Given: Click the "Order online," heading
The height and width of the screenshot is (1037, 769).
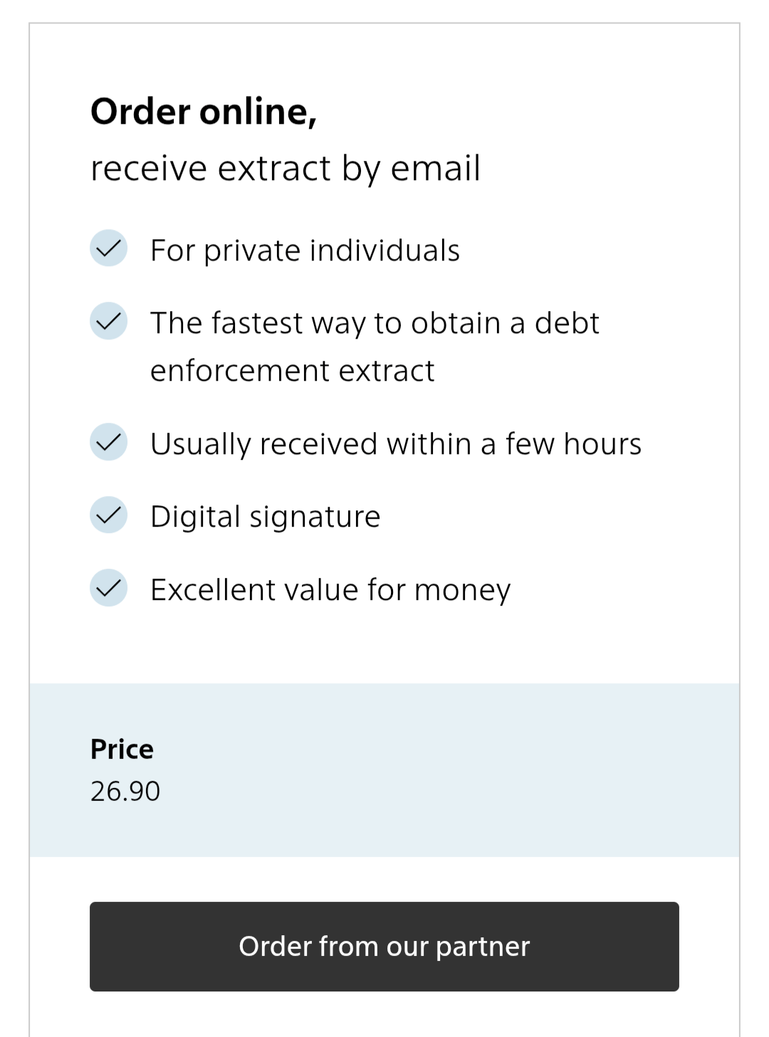Looking at the screenshot, I should tap(204, 112).
